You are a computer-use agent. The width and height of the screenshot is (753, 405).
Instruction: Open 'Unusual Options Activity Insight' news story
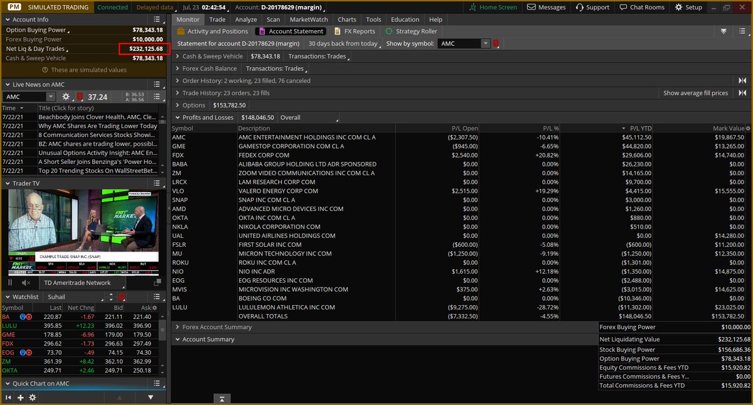(x=98, y=153)
